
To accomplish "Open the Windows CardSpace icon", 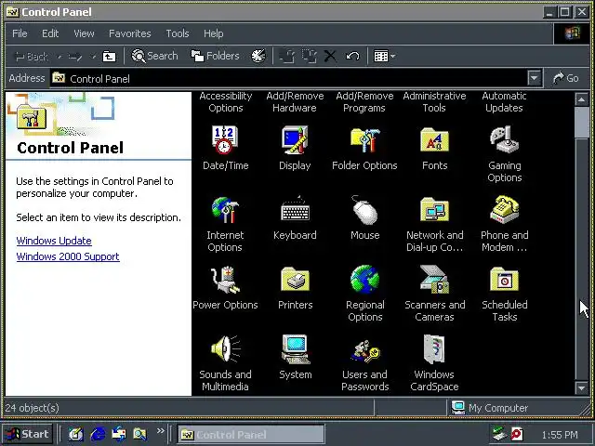I will [434, 349].
